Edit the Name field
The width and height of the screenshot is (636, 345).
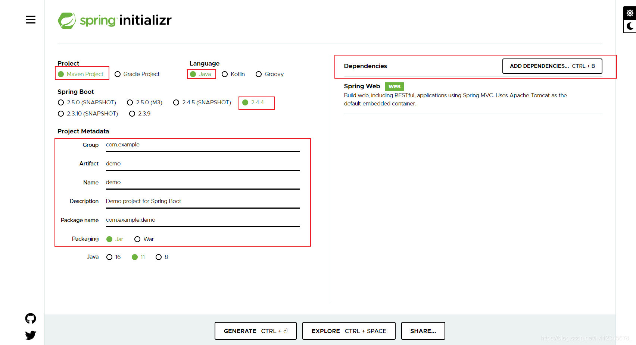[203, 183]
